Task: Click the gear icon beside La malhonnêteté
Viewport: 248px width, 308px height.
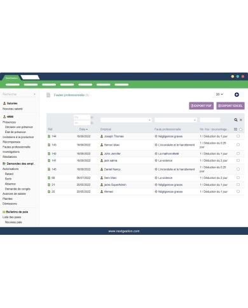Action: tap(156, 153)
